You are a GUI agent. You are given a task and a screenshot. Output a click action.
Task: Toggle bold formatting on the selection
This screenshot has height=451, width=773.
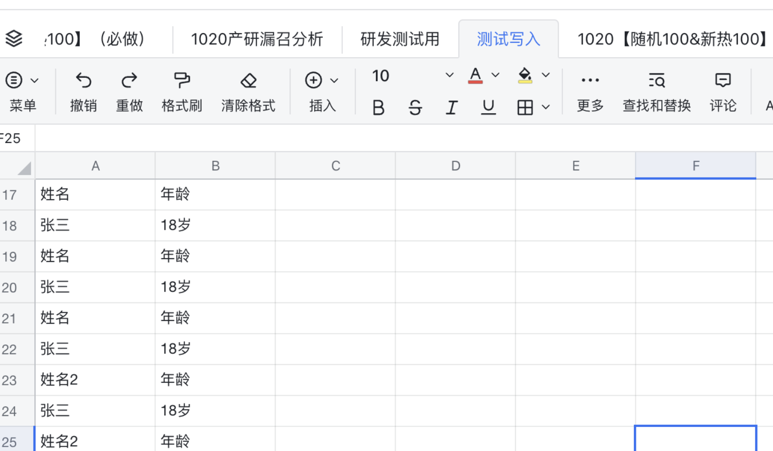click(x=378, y=107)
